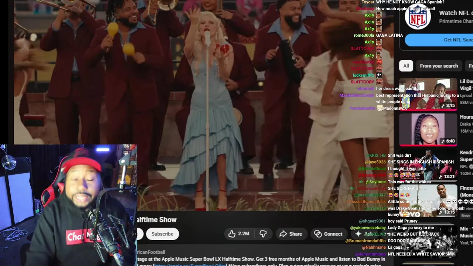
Task: Click the '88M' view count text
Action: (466, 102)
